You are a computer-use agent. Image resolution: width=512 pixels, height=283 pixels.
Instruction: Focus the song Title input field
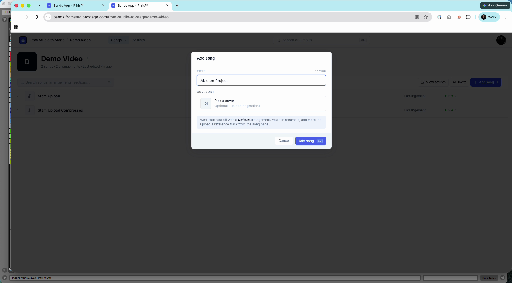coord(261,80)
